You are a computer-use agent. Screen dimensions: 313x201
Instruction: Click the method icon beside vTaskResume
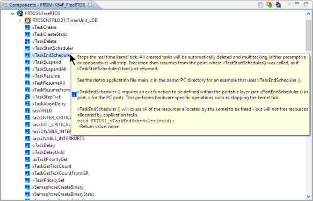27,76
